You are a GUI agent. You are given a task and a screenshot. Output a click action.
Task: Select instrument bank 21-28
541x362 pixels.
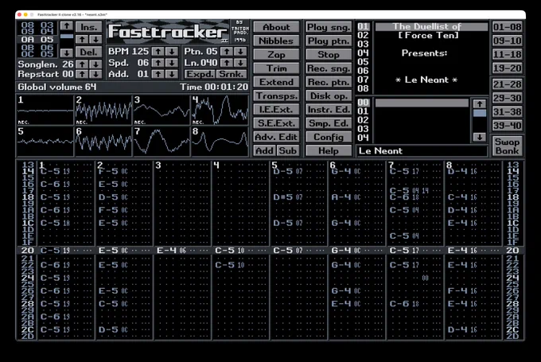coord(507,84)
